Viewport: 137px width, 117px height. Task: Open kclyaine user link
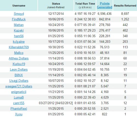point(19,42)
